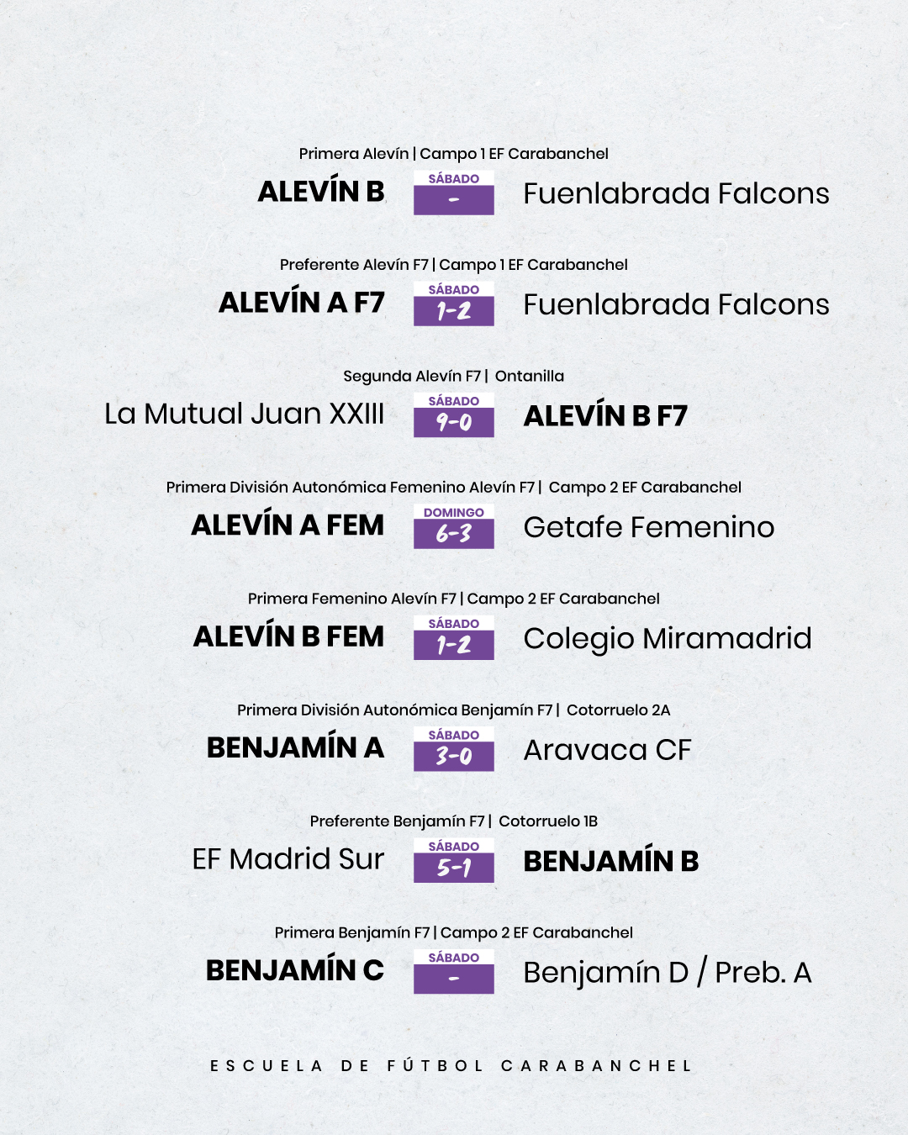Click the 3-0 score badge
The image size is (908, 1135).
(x=453, y=750)
